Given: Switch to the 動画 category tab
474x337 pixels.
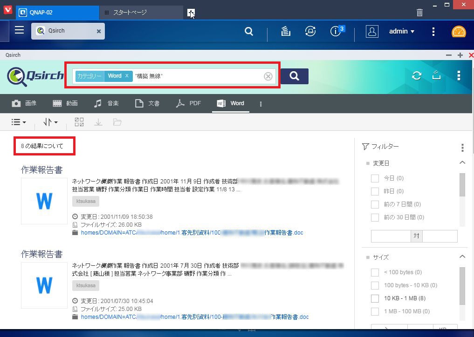Looking at the screenshot, I should [65, 103].
